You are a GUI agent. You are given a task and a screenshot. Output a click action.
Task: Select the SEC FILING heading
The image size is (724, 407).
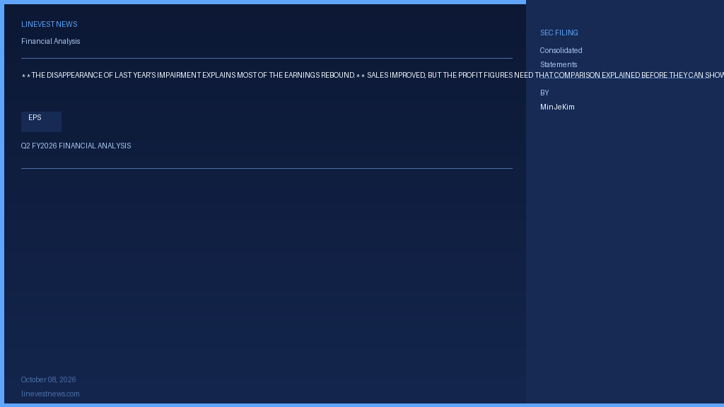click(559, 33)
